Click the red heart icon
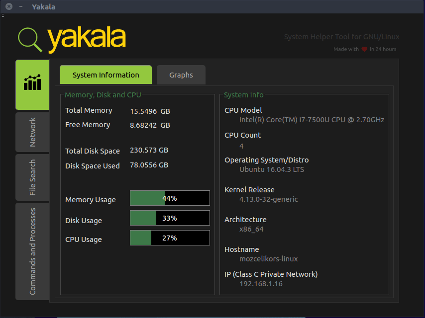Viewport: 425px width, 318px height. click(x=364, y=49)
